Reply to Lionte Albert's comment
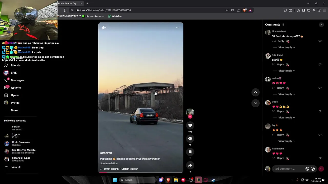 click(x=281, y=41)
